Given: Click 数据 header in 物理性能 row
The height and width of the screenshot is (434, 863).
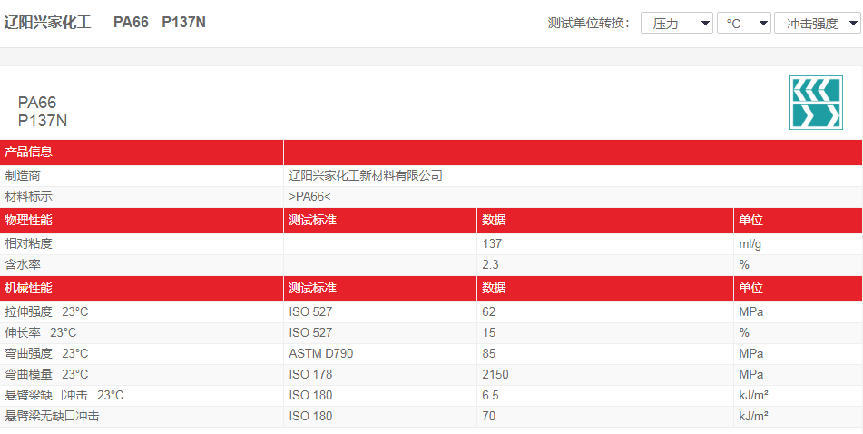Looking at the screenshot, I should click(x=495, y=221).
